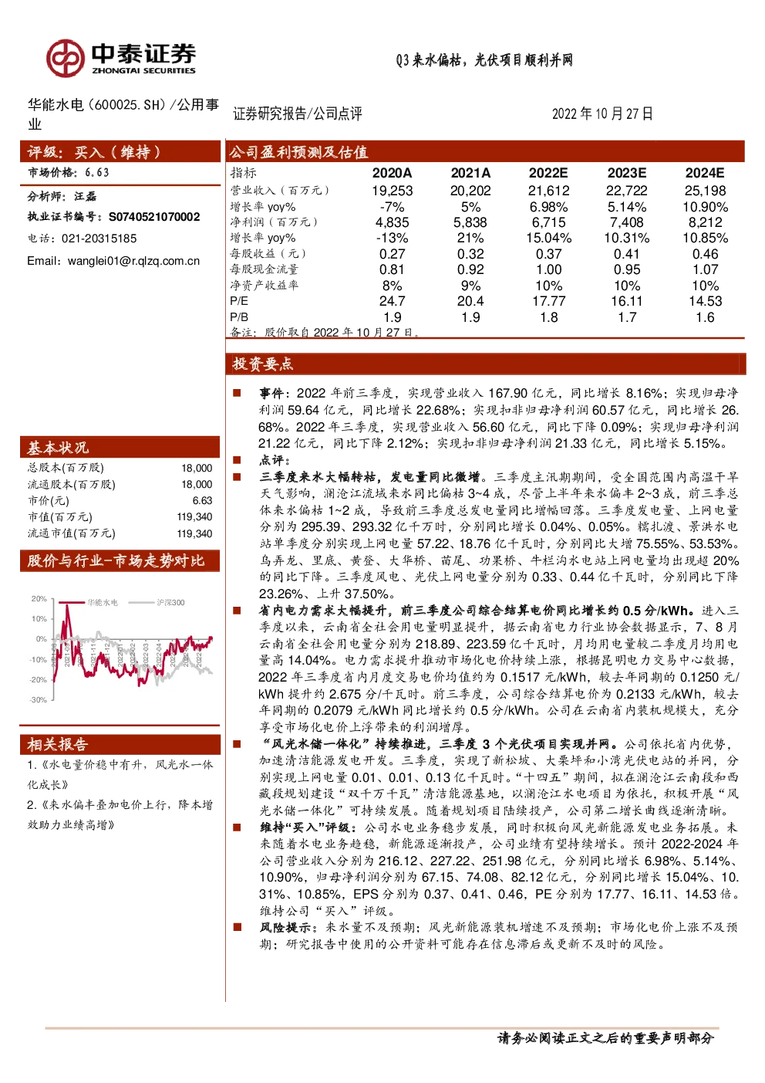This screenshot has width=765, height=1083.
Task: Click the report date '2022年10月27日'
Action: tap(602, 113)
